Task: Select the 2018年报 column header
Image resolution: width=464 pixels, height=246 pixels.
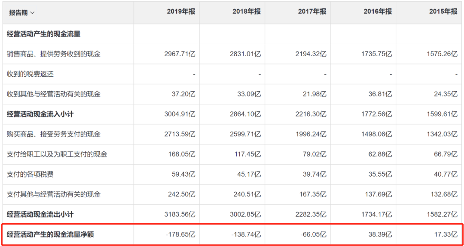Action: [247, 12]
